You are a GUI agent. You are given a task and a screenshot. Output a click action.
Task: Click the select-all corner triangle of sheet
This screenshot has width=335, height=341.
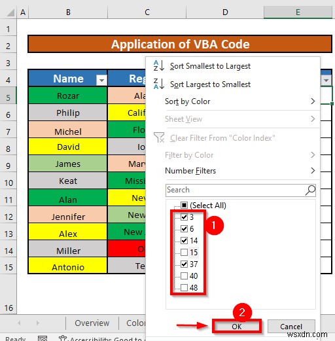click(x=10, y=12)
